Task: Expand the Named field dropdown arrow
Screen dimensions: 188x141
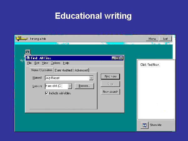Action: (x=91, y=78)
